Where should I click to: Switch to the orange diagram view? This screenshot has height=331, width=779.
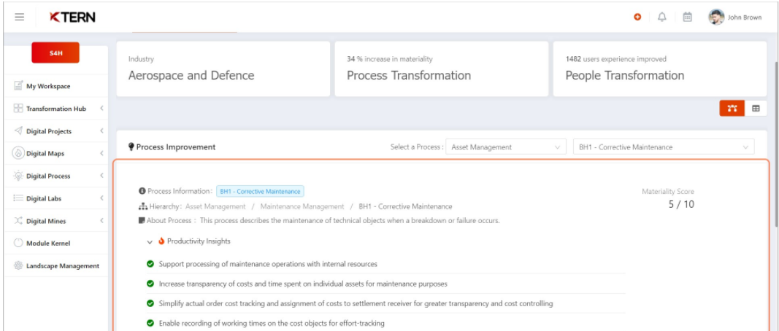click(x=732, y=108)
